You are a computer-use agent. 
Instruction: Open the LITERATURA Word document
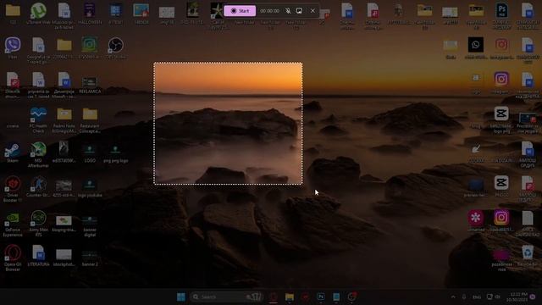pyautogui.click(x=38, y=256)
